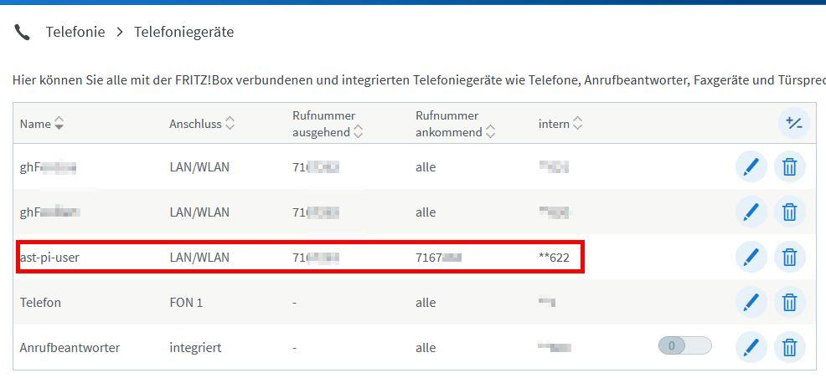Image resolution: width=826 pixels, height=378 pixels.
Task: Edit the Anrufbeantworter settings
Action: pos(751,347)
